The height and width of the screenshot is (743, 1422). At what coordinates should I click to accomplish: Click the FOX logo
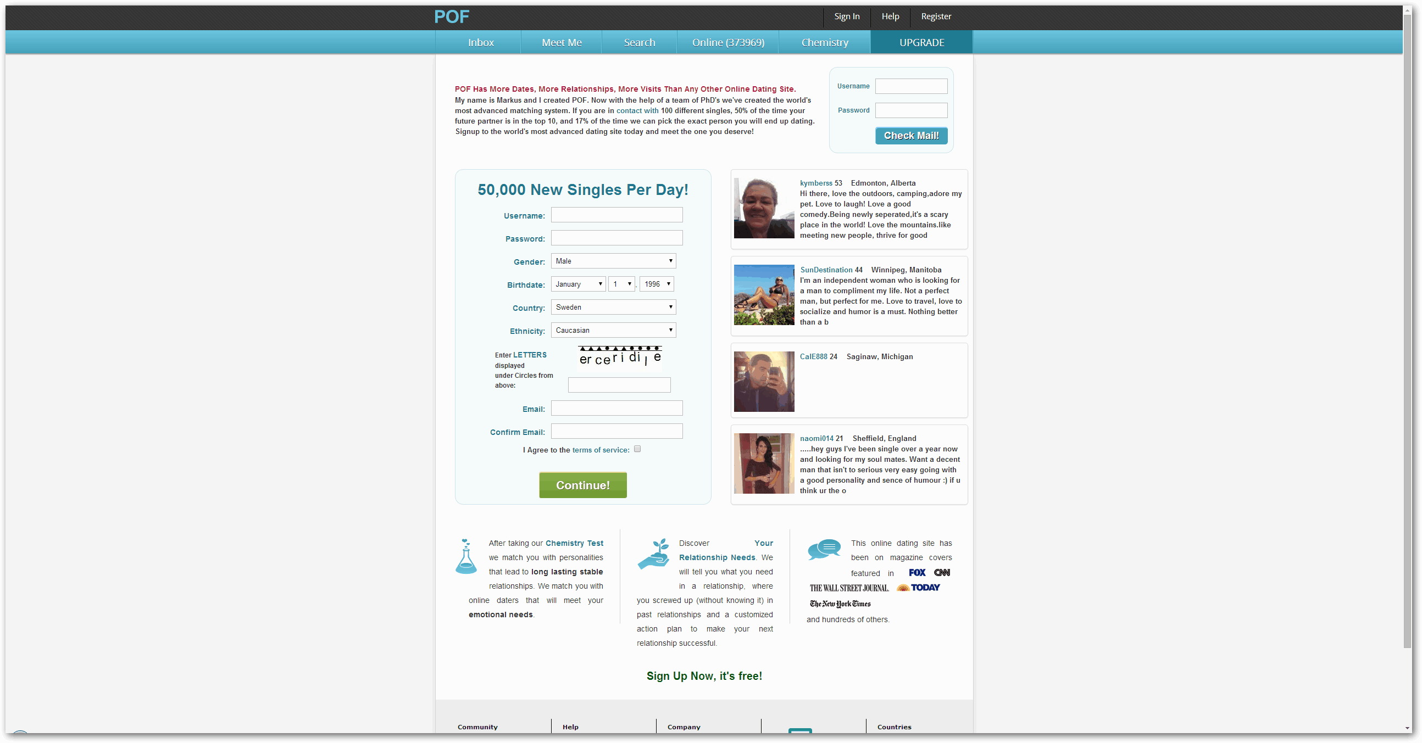(x=917, y=573)
